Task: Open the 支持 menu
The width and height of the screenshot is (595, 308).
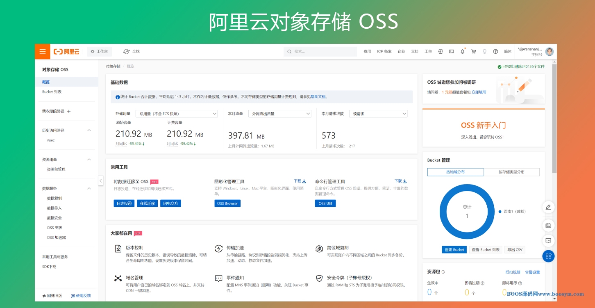Action: (415, 52)
